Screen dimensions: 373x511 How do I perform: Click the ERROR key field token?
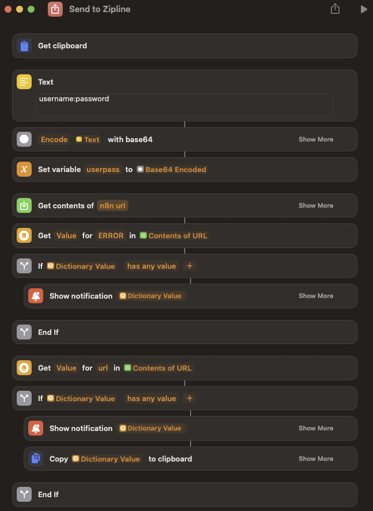point(111,235)
